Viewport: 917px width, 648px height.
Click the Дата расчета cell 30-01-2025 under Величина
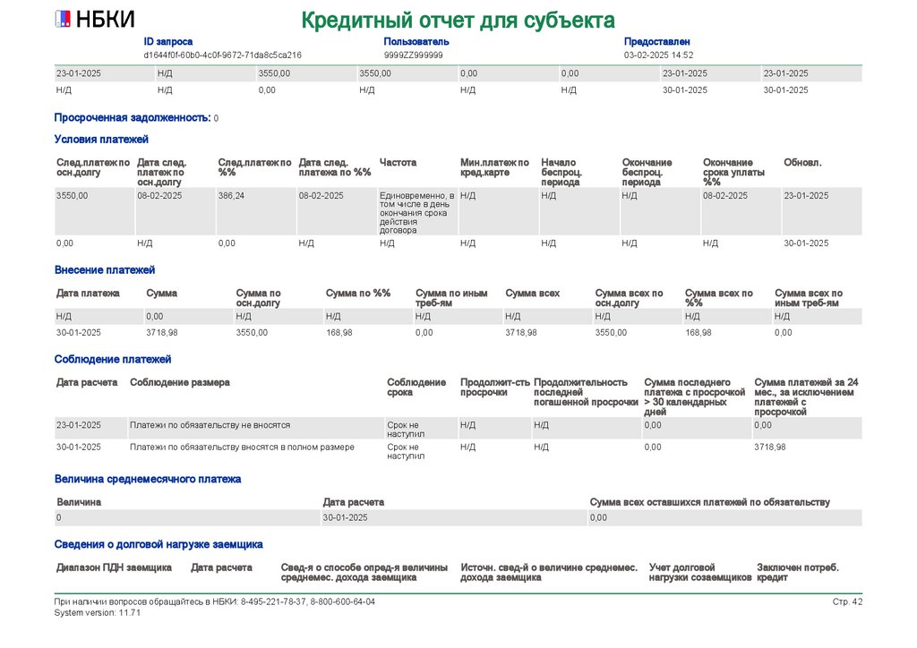pos(454,517)
